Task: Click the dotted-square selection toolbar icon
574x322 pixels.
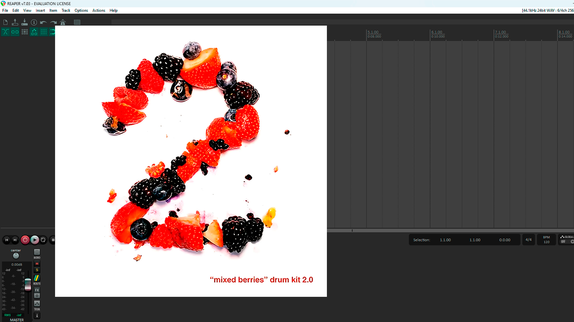Action: [77, 22]
